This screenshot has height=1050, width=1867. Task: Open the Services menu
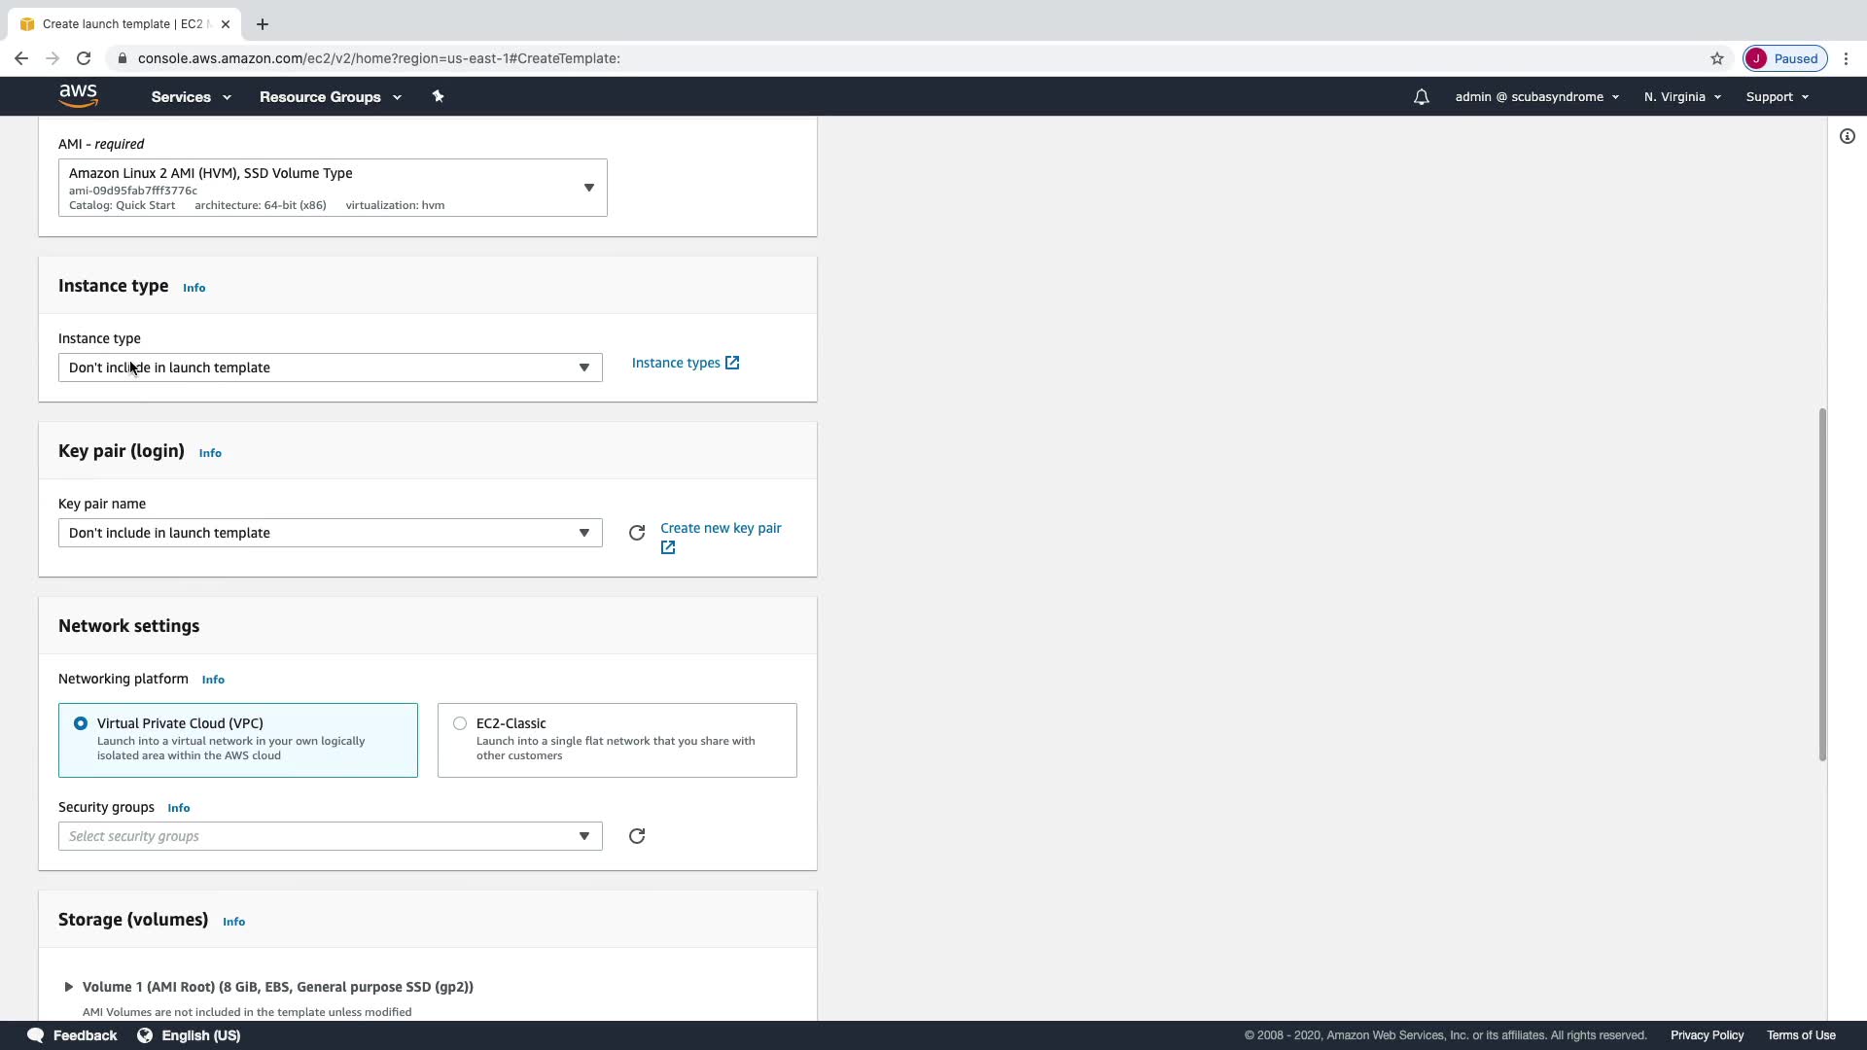point(191,97)
